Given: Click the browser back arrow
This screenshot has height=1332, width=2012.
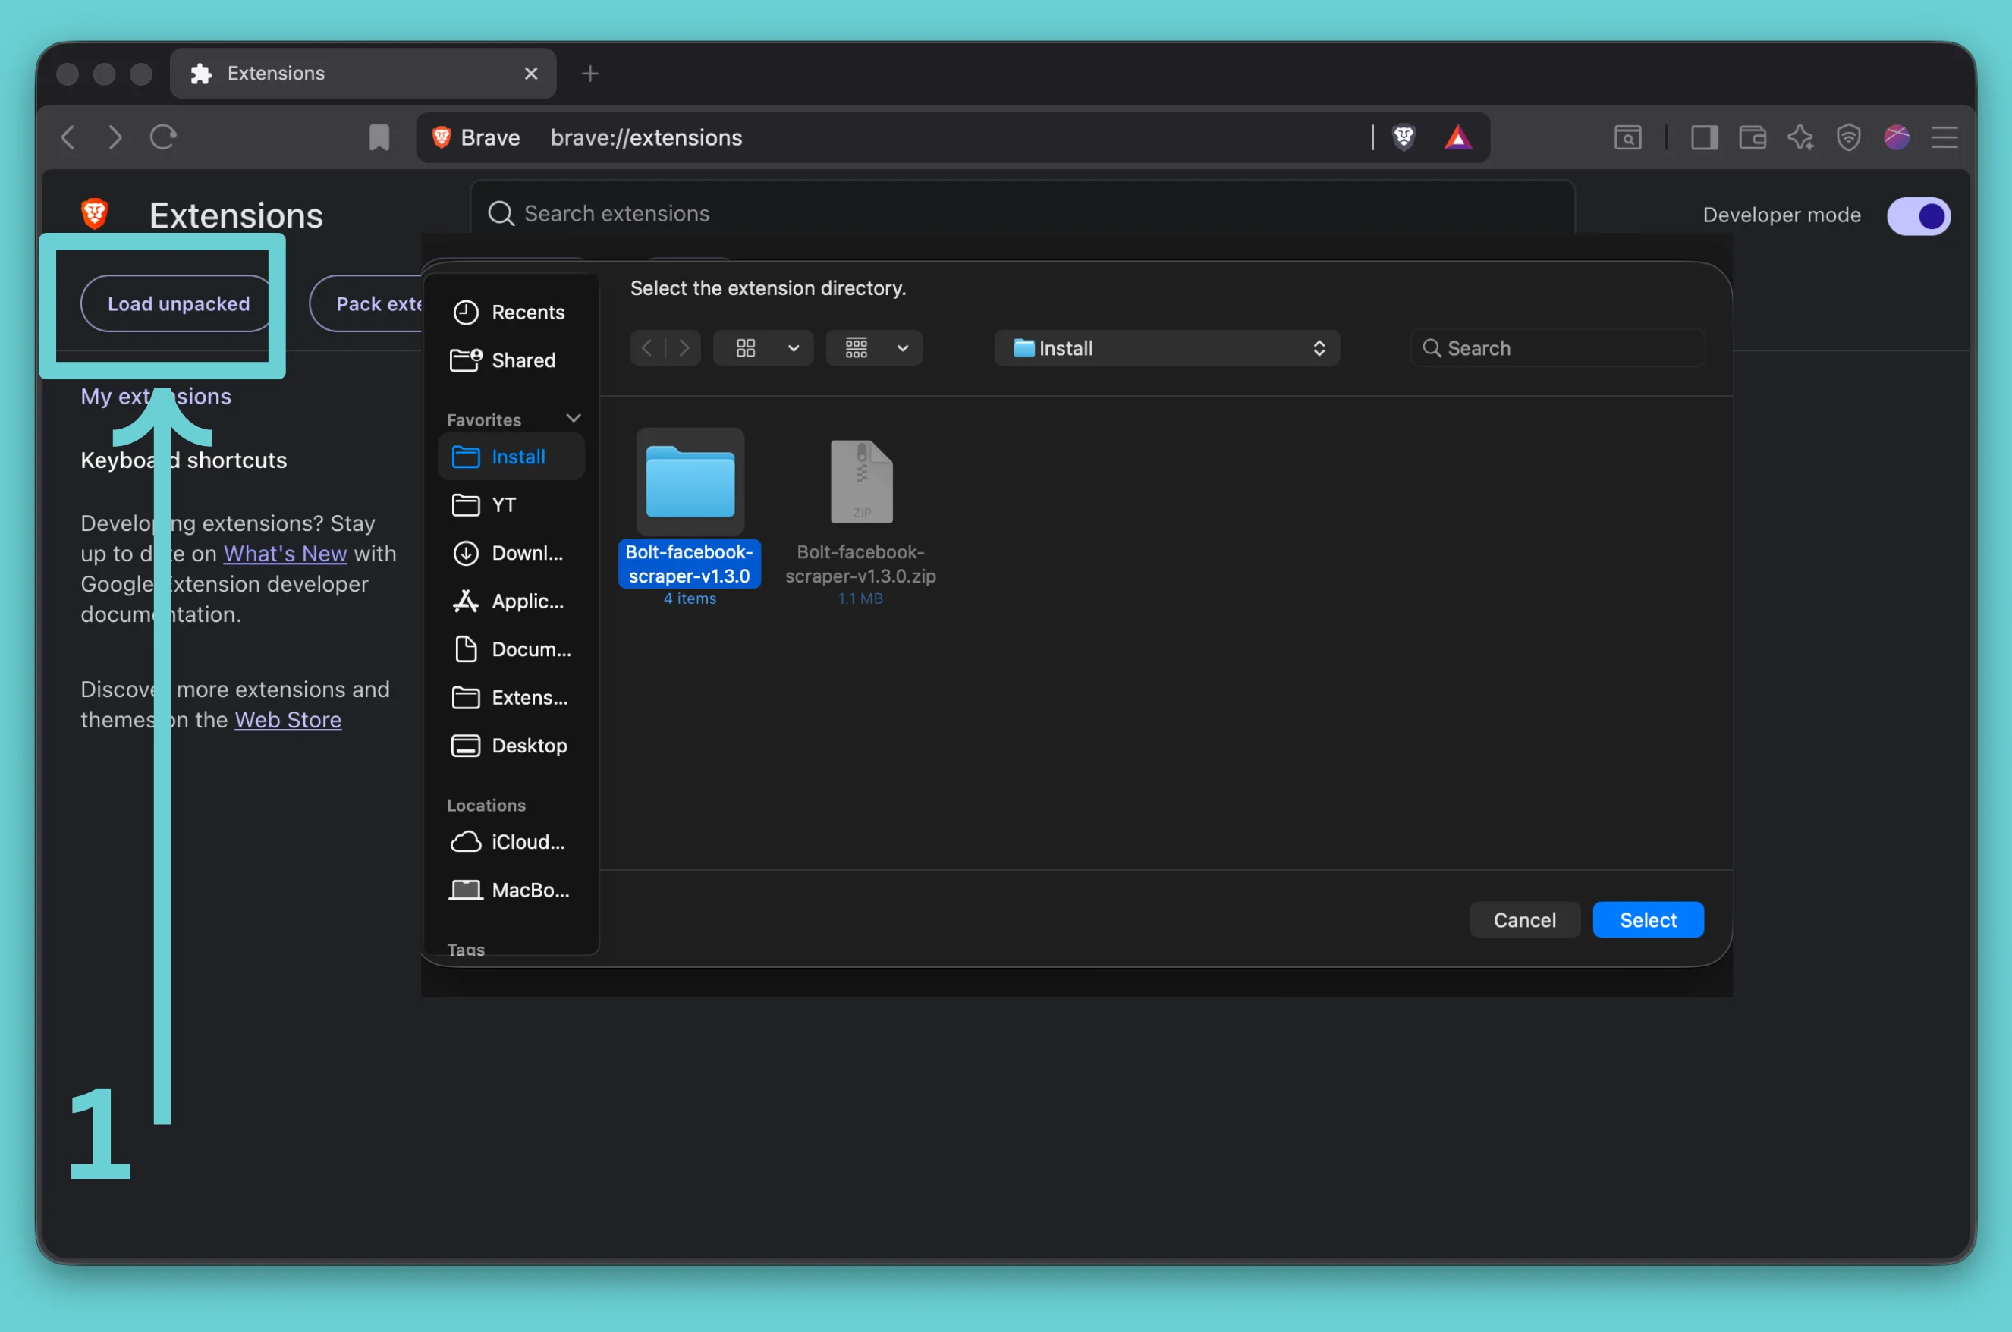Looking at the screenshot, I should pyautogui.click(x=69, y=137).
